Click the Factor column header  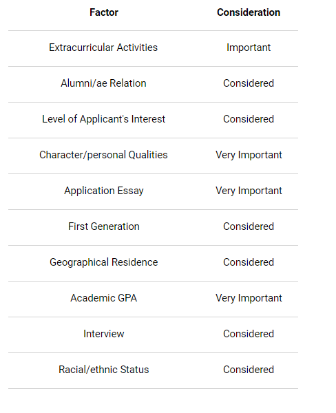104,12
